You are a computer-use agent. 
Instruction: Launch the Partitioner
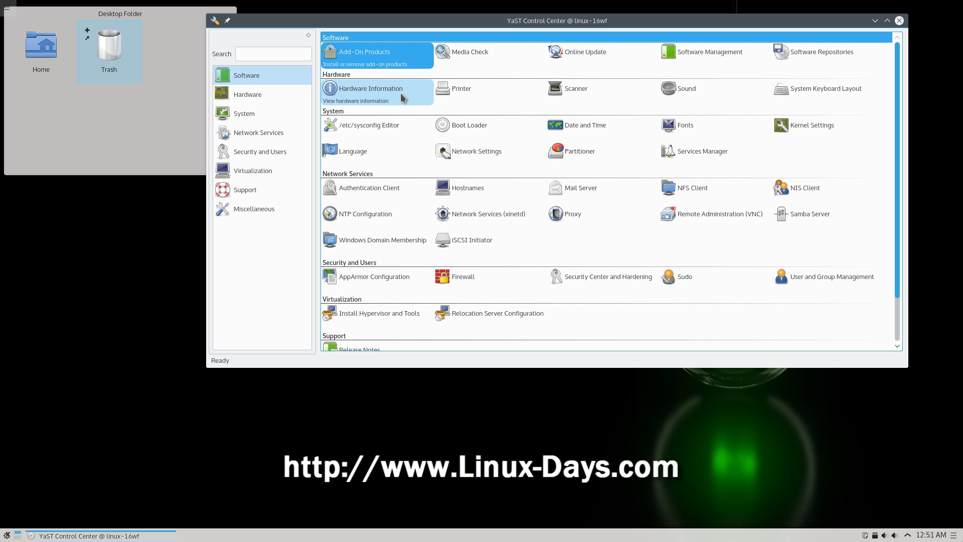click(x=571, y=151)
